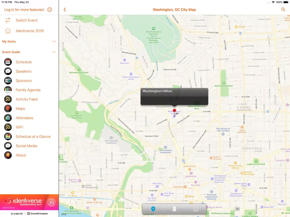Tap the Sponsors camera icon
290x217 pixels.
(8, 80)
